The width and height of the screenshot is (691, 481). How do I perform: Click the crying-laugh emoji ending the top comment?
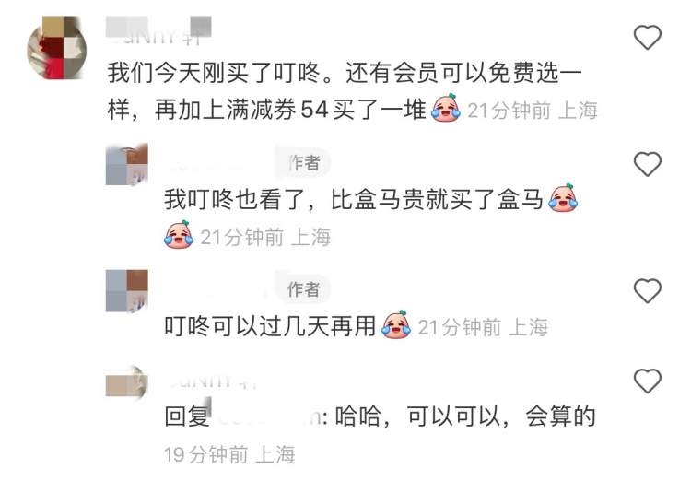pos(446,108)
